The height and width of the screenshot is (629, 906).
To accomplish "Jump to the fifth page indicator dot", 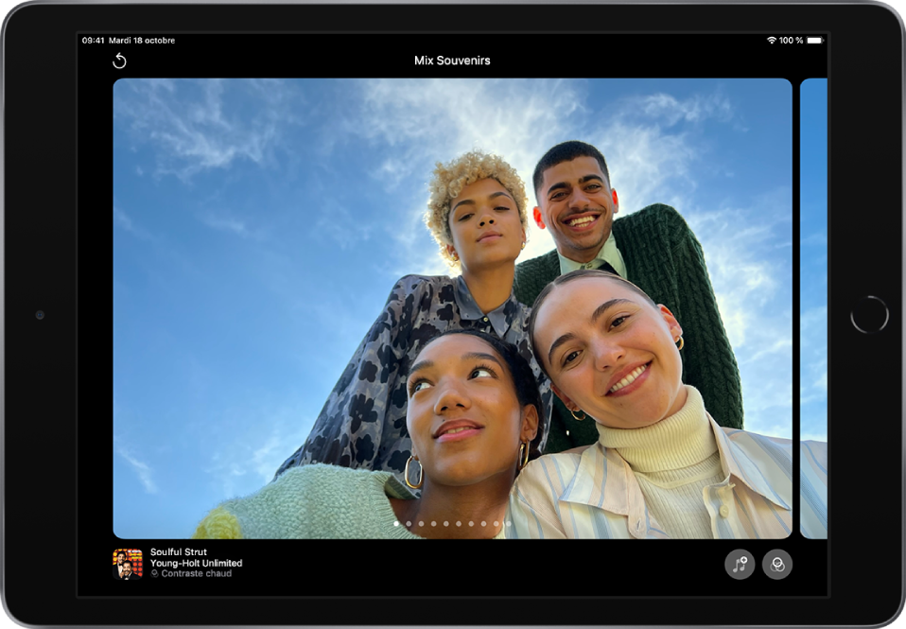I will point(445,523).
